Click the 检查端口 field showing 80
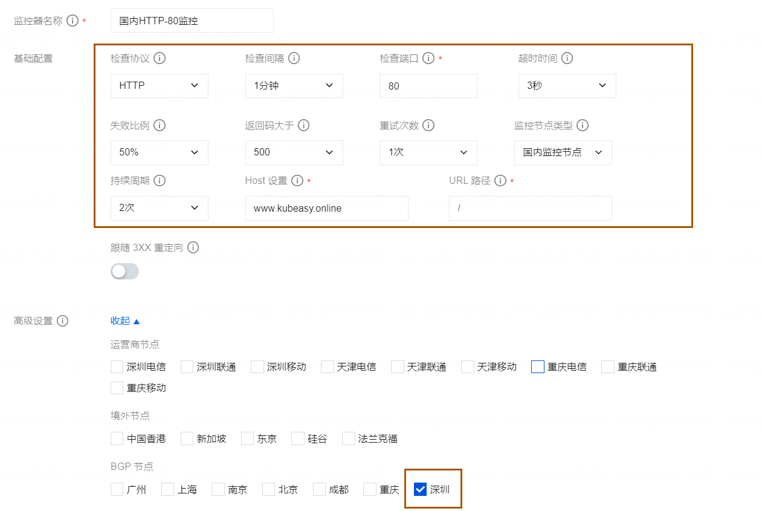The height and width of the screenshot is (511, 762). (428, 86)
